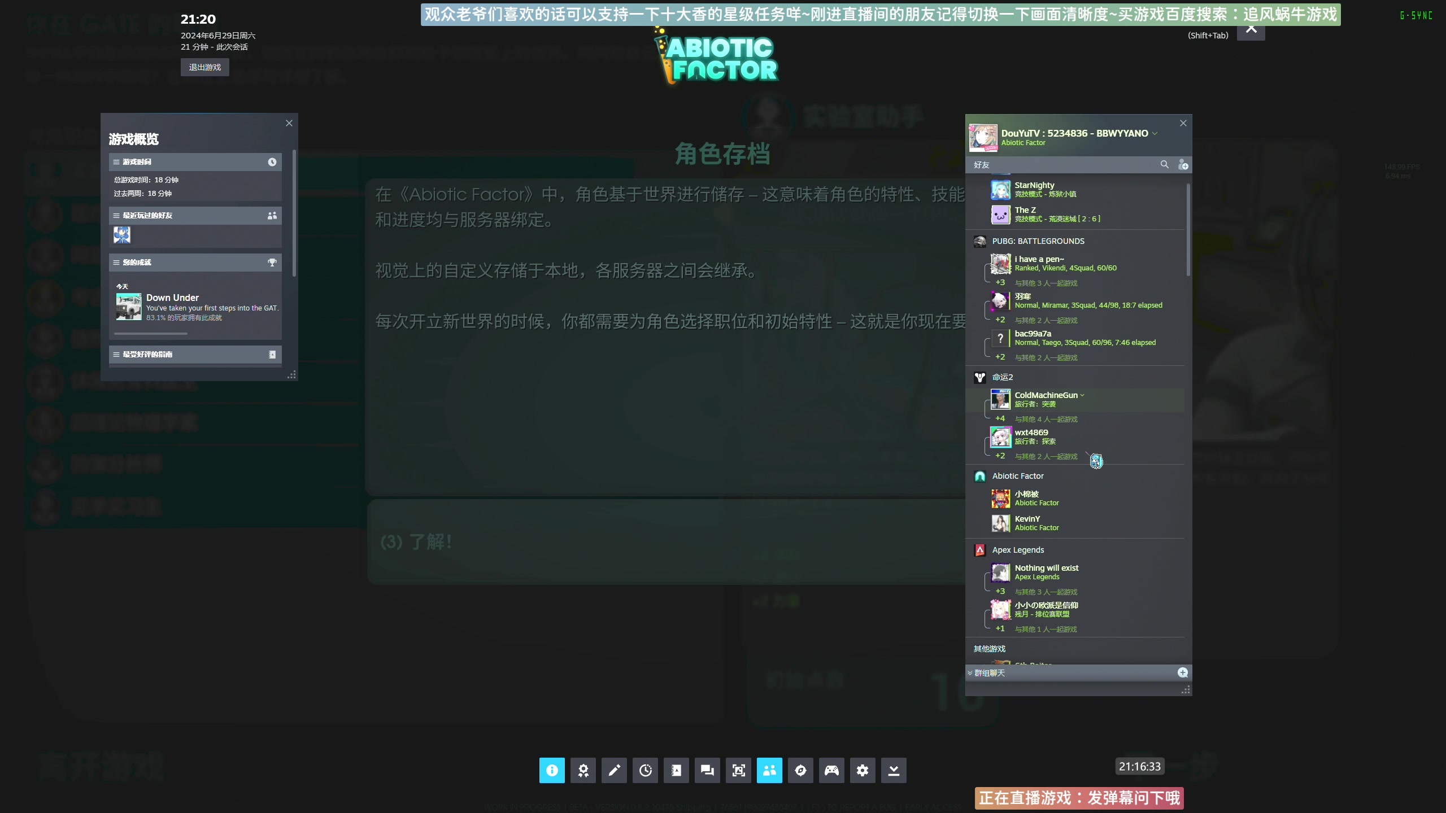Click friends list vertical scrollbar
1446x813 pixels.
pos(1188,229)
